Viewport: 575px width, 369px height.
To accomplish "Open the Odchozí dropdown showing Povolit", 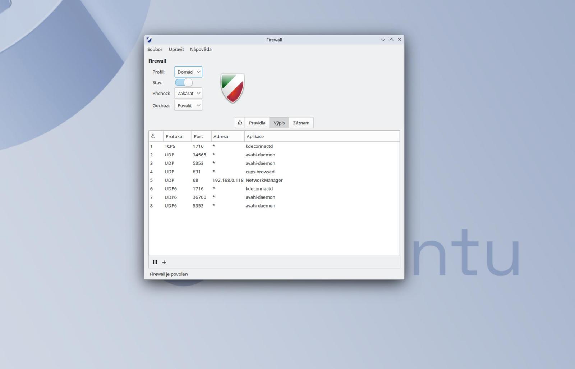I will point(188,105).
